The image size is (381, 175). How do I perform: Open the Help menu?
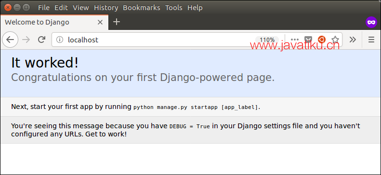(195, 8)
